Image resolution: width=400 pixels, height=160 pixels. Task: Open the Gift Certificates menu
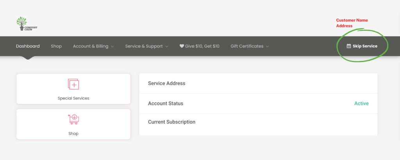coord(247,46)
